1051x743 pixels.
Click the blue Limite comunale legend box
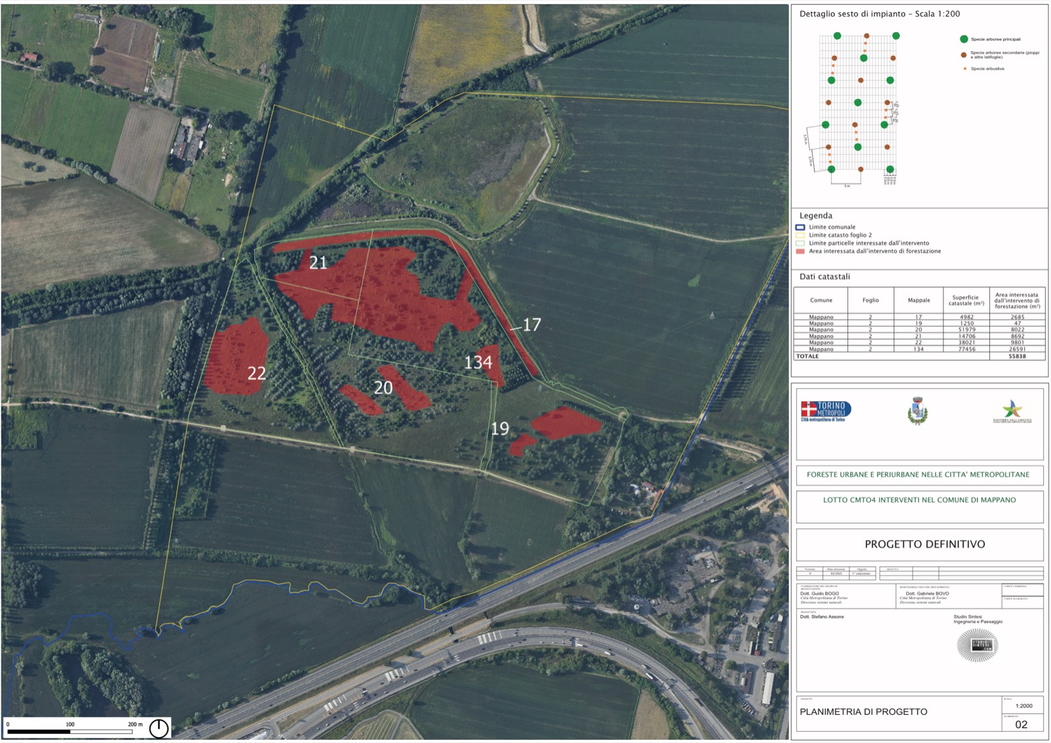[800, 227]
